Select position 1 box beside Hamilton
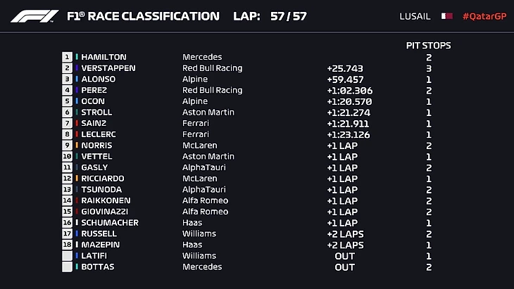The width and height of the screenshot is (514, 289). 68,57
